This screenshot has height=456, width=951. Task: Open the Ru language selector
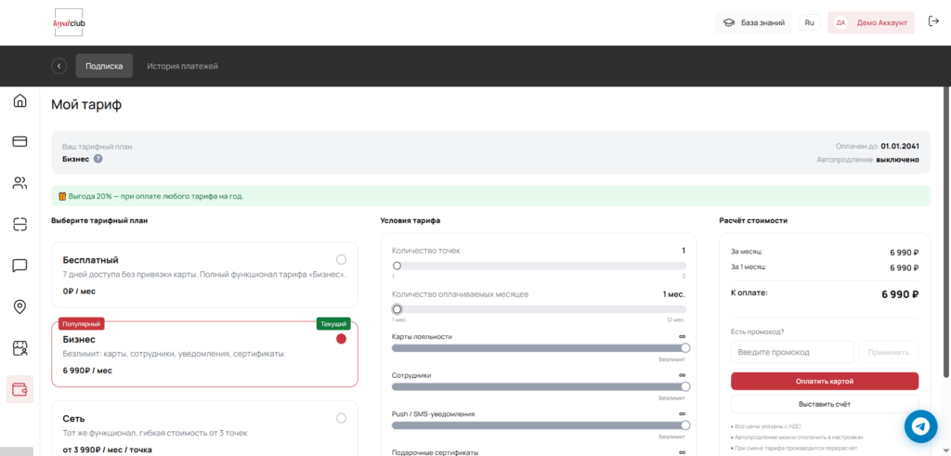[809, 22]
